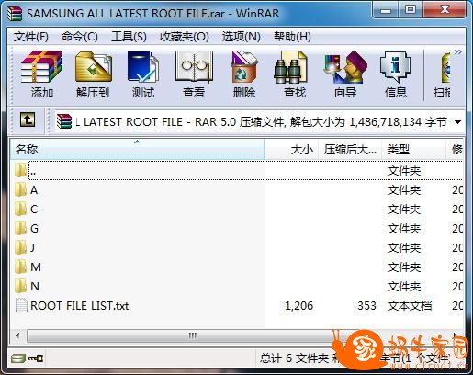Open the 工具(S) menu

click(x=129, y=37)
